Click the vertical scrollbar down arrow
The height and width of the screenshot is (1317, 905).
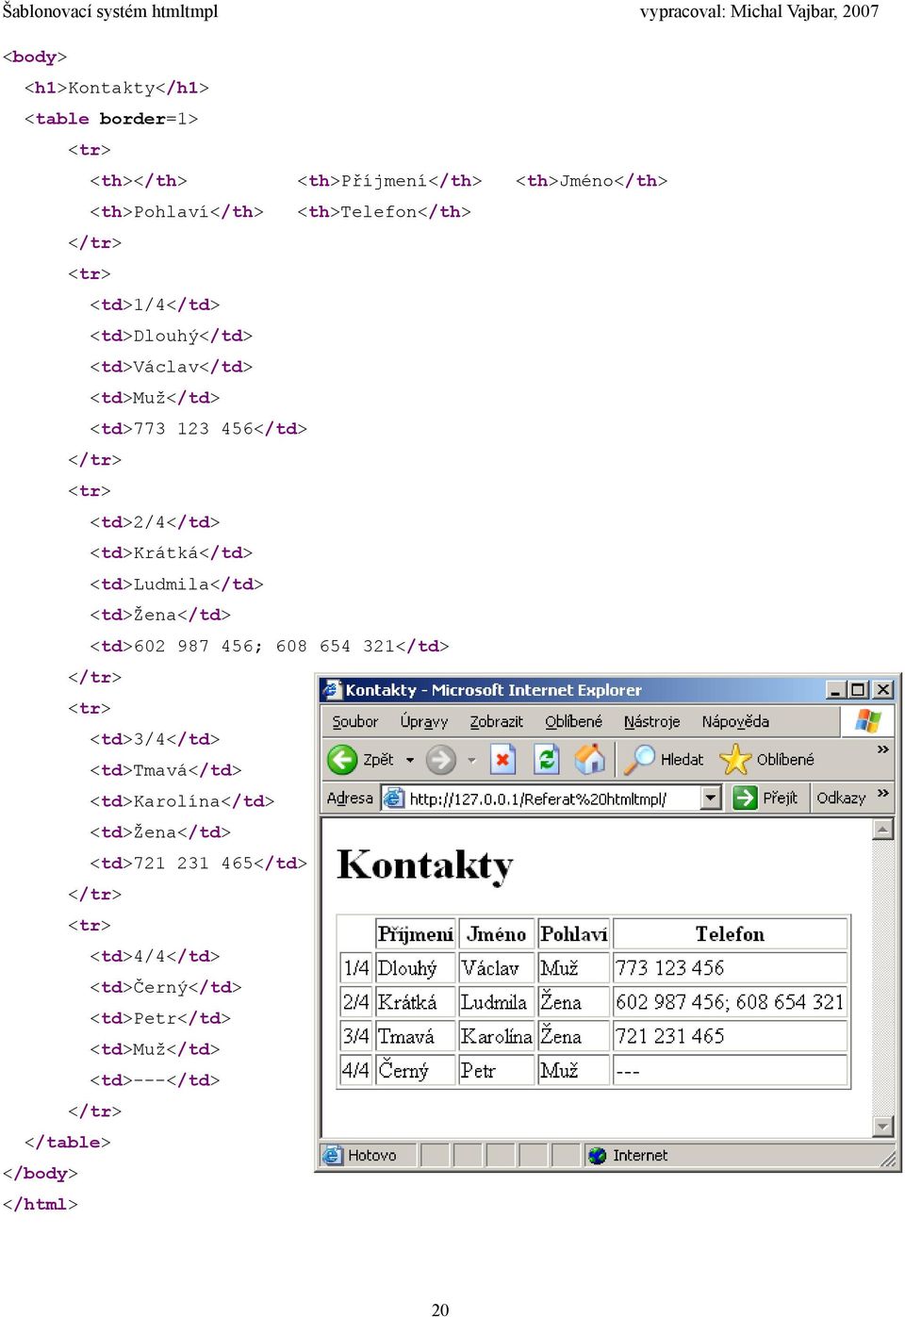883,1127
